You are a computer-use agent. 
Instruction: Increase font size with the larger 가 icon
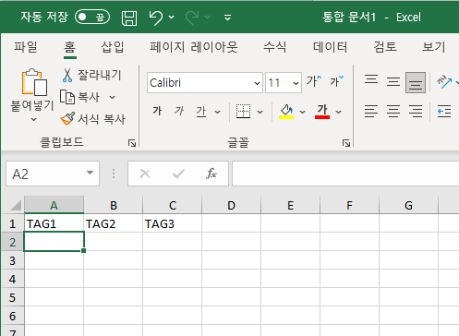coord(314,81)
